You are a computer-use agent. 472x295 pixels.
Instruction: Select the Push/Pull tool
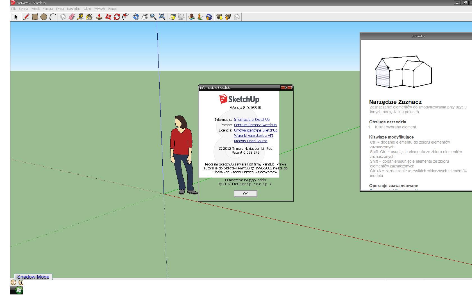[99, 17]
